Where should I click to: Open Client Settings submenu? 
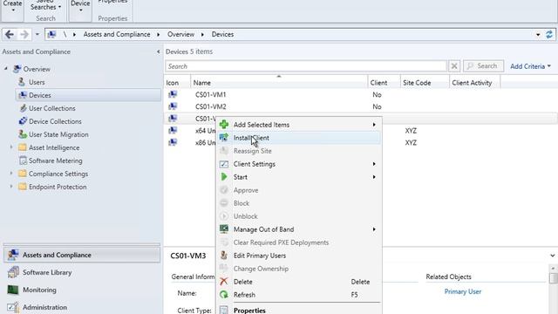pos(299,164)
